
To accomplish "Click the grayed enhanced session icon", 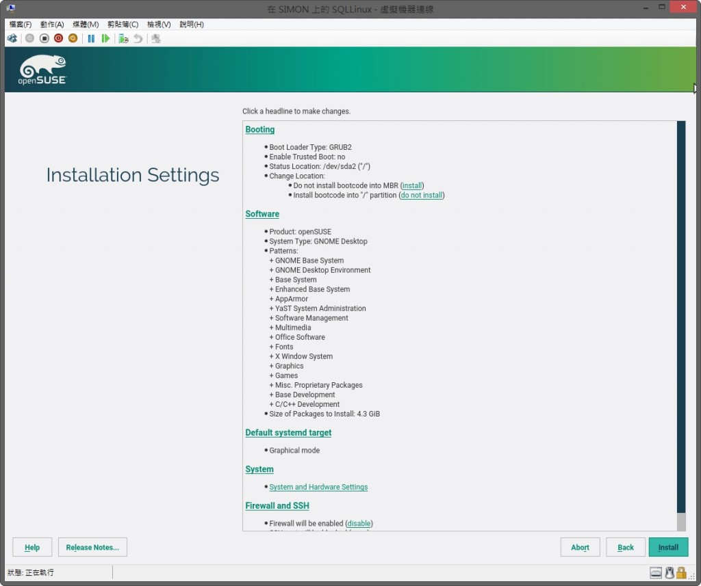I will click(x=155, y=38).
